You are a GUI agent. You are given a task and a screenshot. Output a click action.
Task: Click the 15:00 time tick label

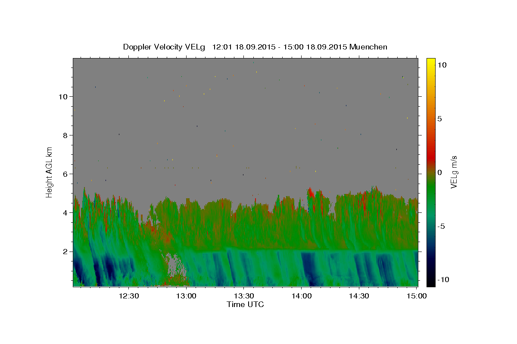tap(417, 296)
